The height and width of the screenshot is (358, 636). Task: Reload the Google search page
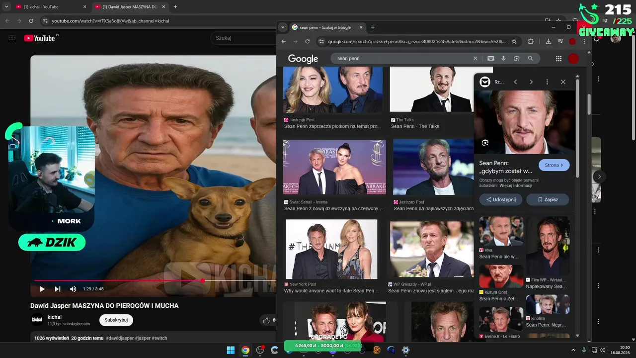pyautogui.click(x=307, y=41)
